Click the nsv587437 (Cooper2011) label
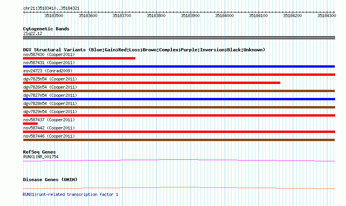346x206 pixels. coord(49,120)
